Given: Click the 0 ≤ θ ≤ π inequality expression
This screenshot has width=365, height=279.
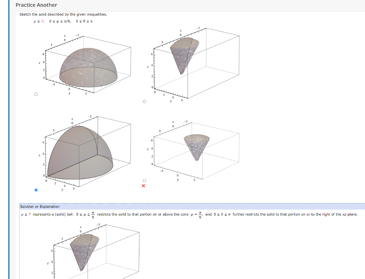Looking at the screenshot, I should coord(84,21).
